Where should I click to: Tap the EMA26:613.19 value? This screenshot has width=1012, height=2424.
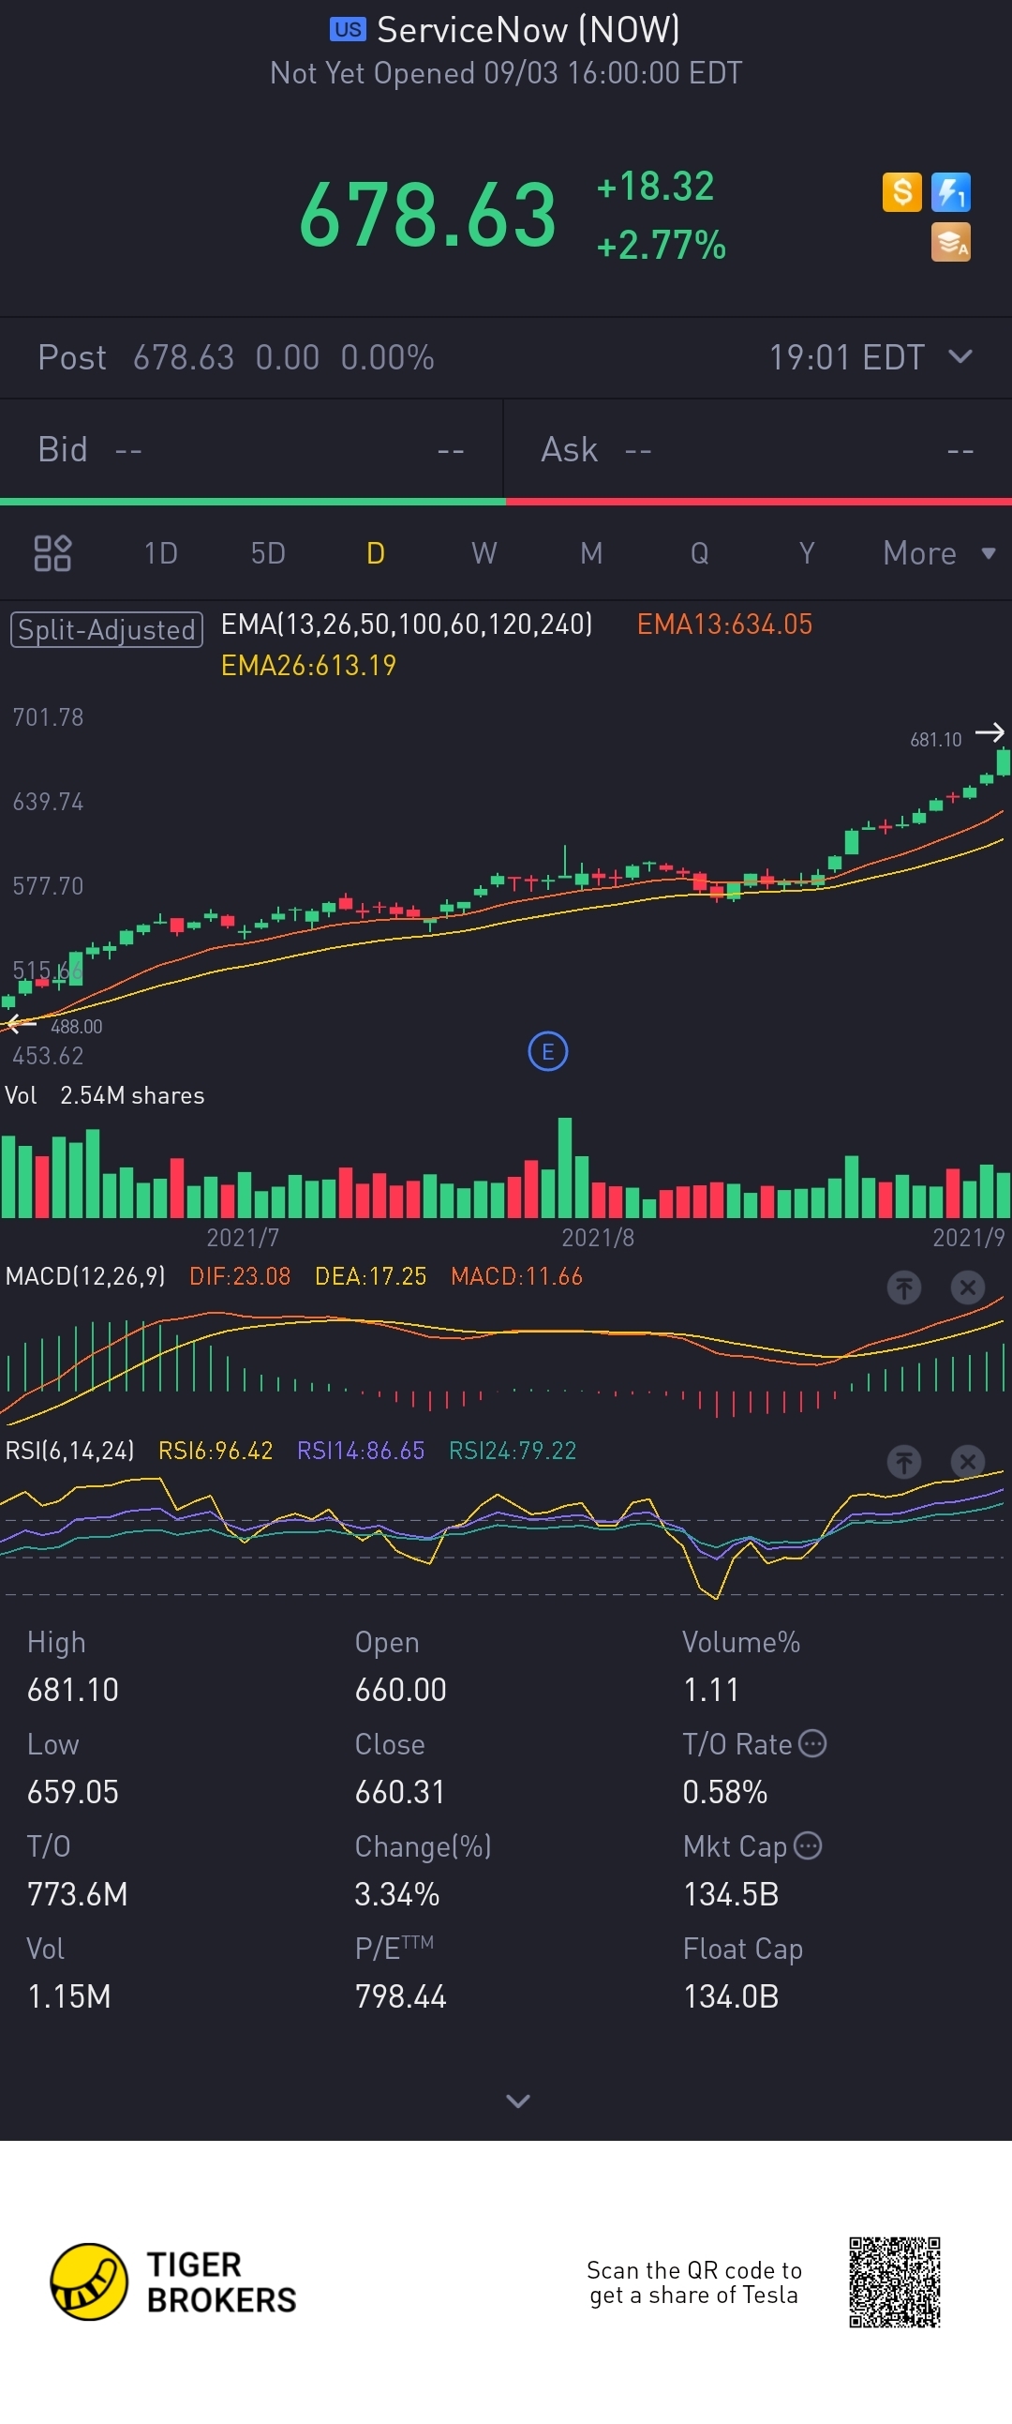(x=308, y=665)
